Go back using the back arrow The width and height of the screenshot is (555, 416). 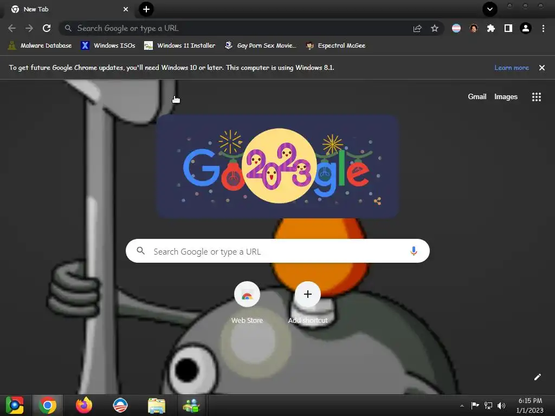click(12, 28)
